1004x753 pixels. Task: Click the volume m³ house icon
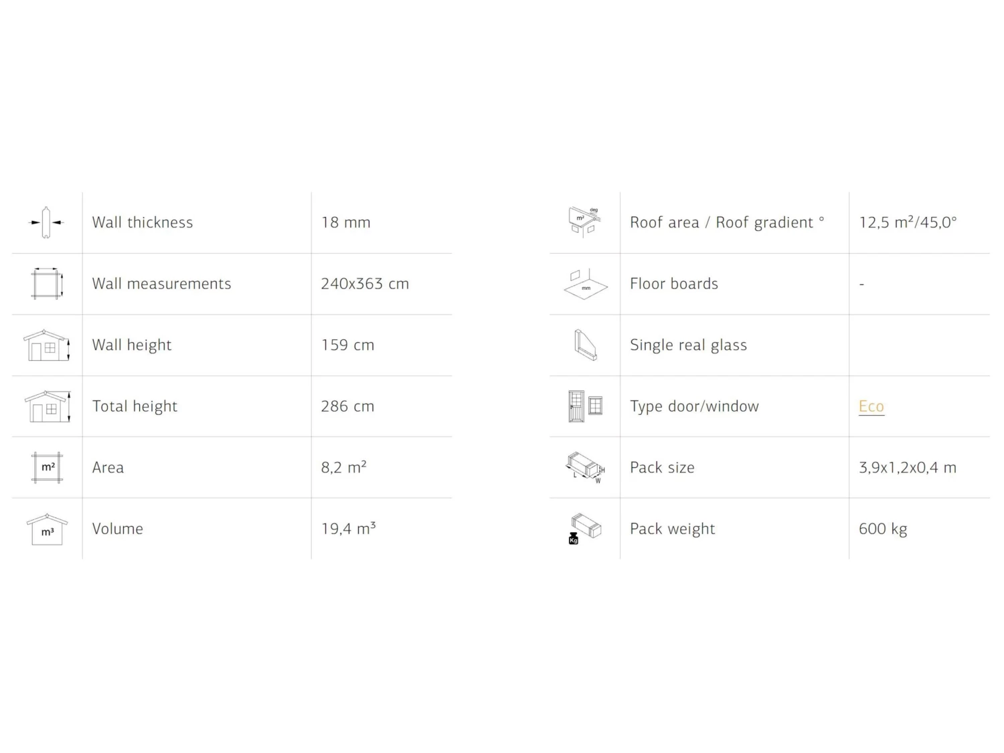tap(47, 529)
